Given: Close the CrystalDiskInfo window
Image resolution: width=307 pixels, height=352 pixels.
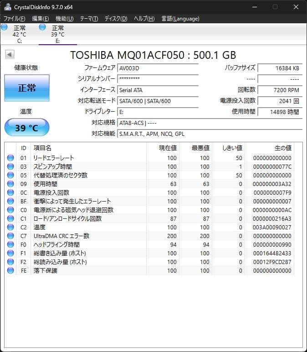Looking at the screenshot, I should (296, 7).
